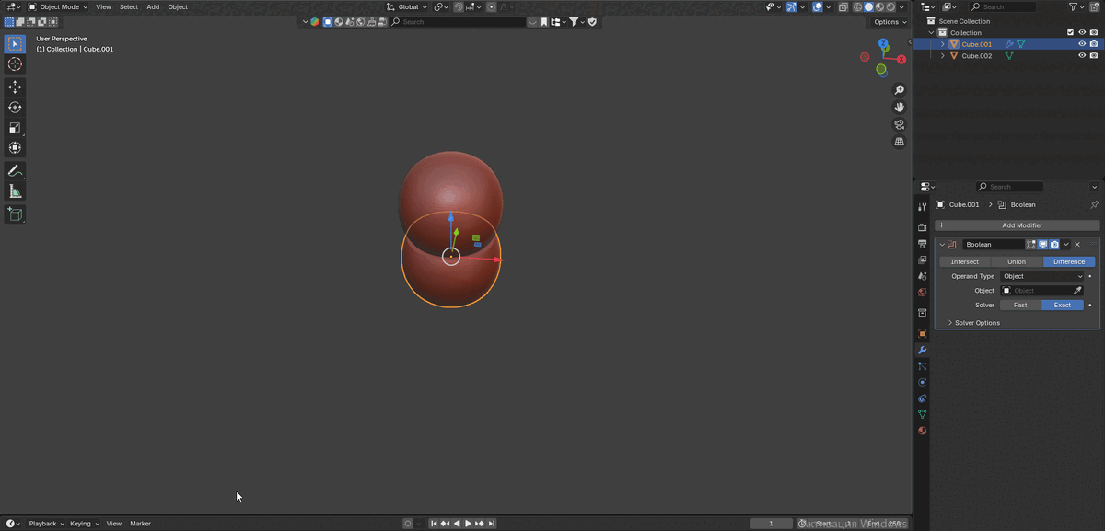This screenshot has height=531, width=1105.
Task: Open timeline Keying menu
Action: point(84,524)
